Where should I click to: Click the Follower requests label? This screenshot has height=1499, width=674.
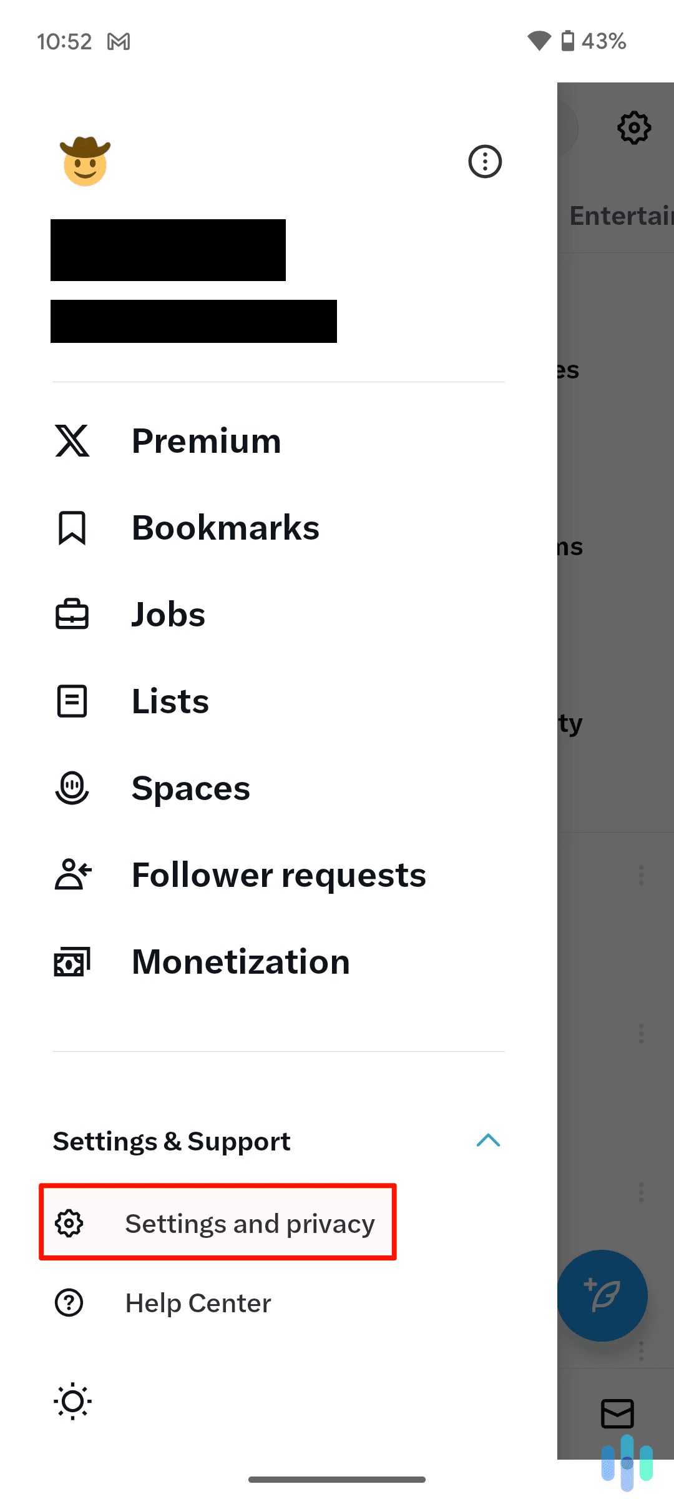278,875
